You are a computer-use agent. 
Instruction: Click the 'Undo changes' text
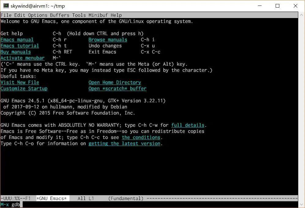click(105, 46)
